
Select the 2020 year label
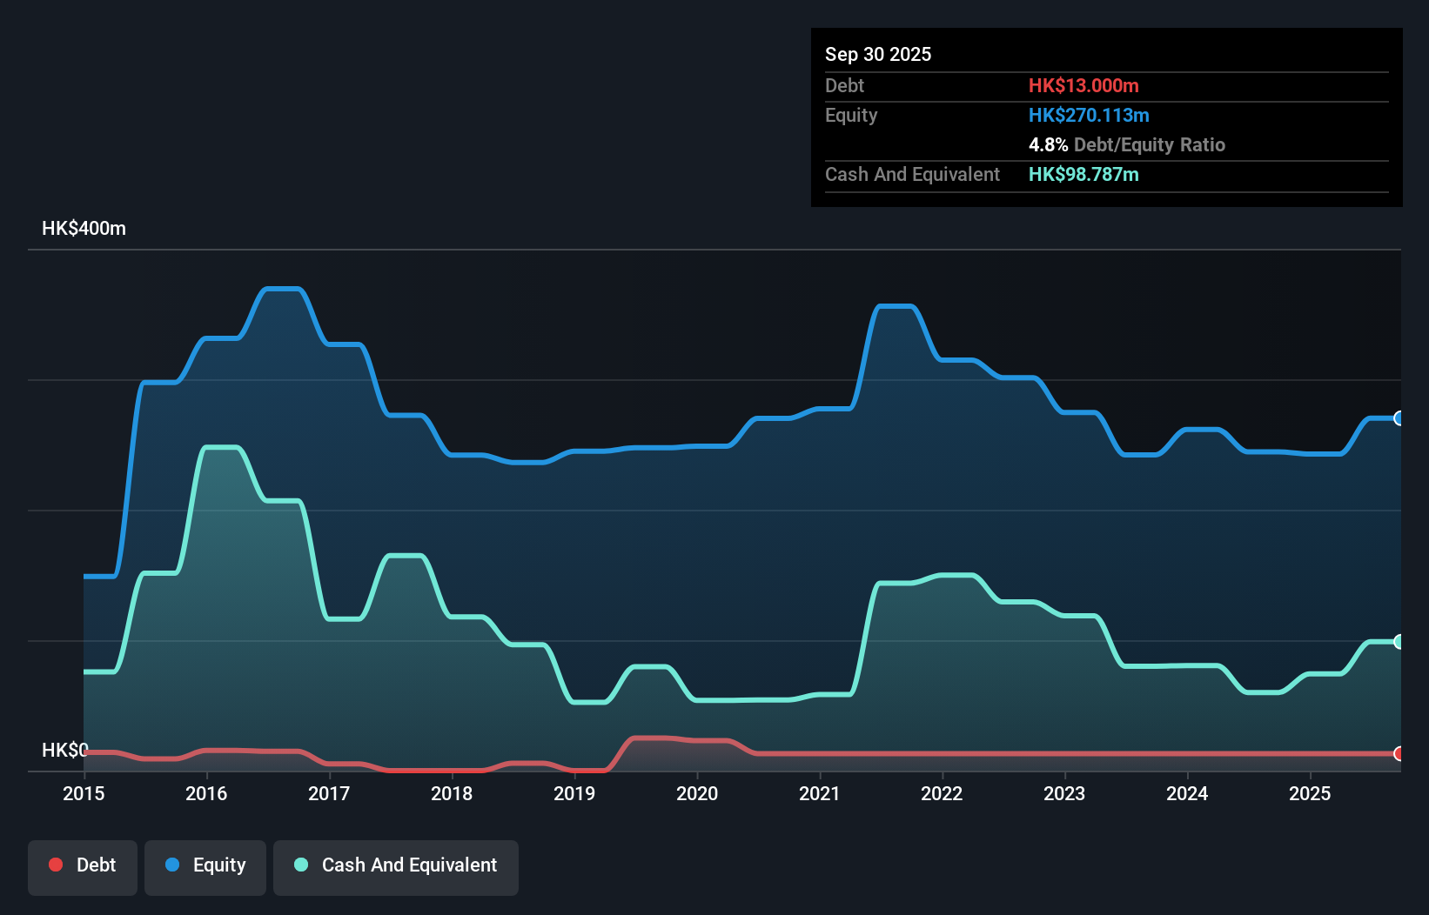697,794
